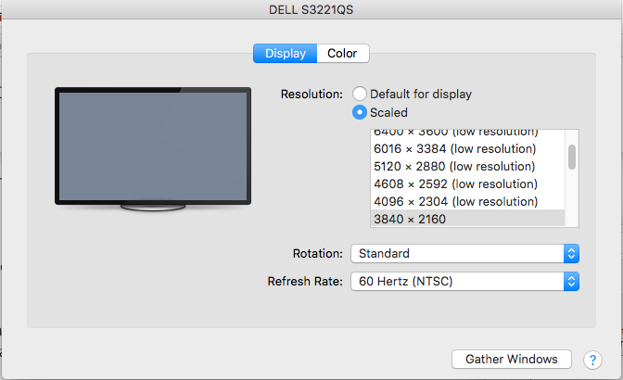Switch to the Display tab
This screenshot has width=623, height=380.
click(286, 53)
